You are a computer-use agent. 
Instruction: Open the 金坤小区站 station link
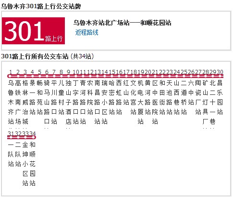point(25,164)
